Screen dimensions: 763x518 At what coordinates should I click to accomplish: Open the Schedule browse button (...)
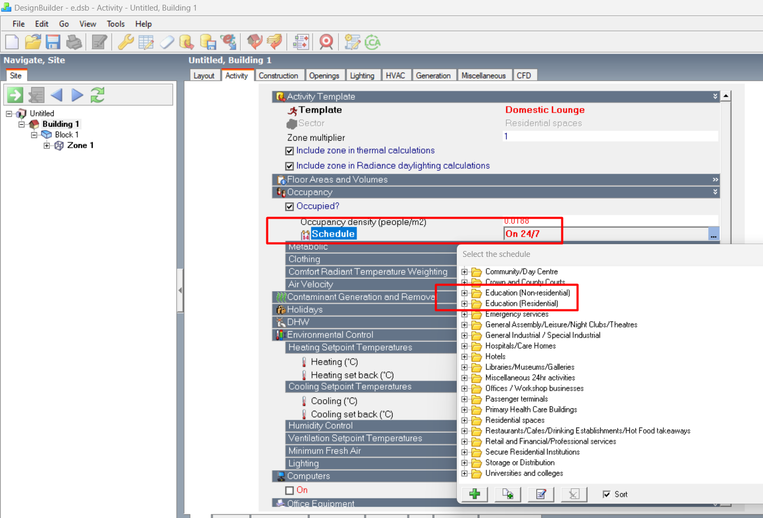714,234
